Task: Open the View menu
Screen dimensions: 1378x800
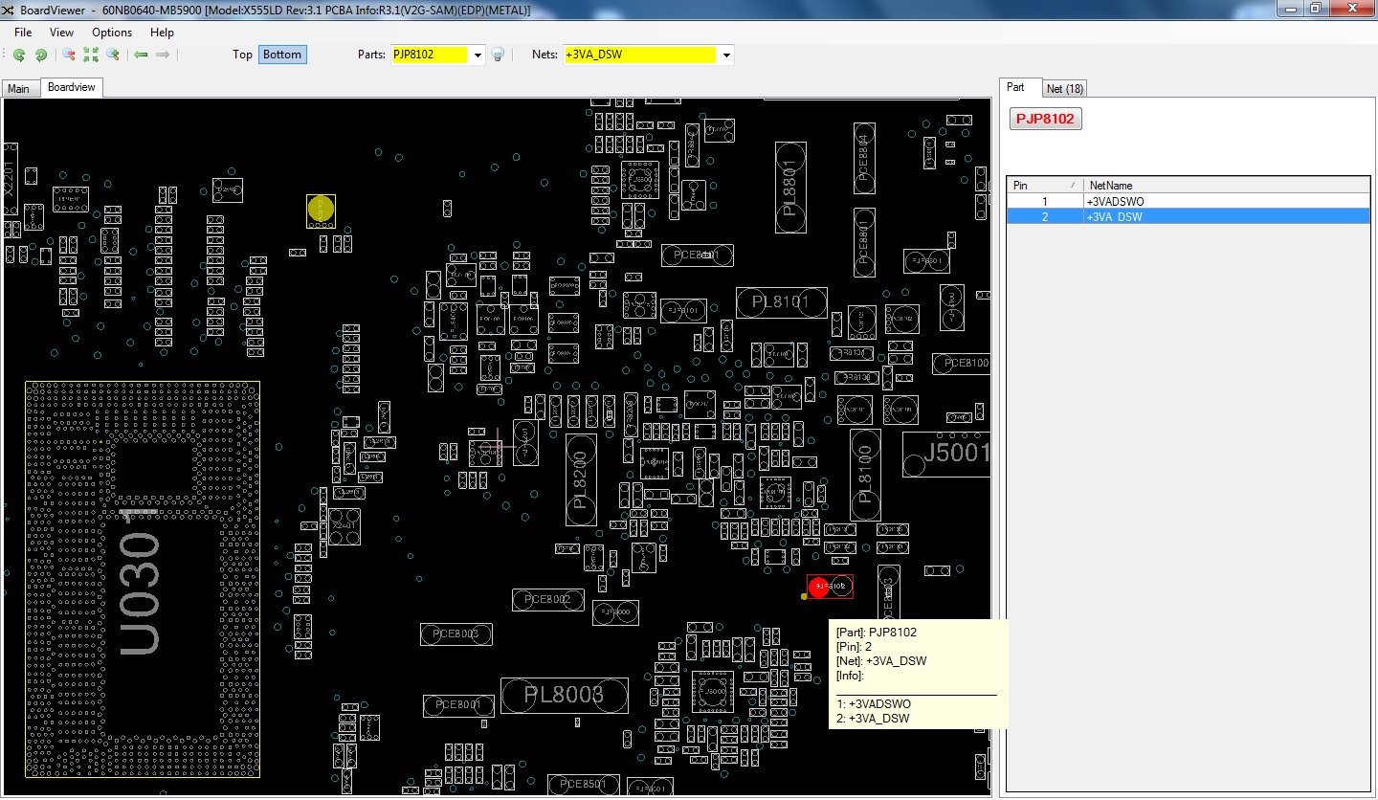Action: click(61, 33)
